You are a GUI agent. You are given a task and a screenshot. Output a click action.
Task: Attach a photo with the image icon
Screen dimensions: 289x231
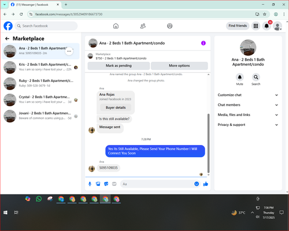point(98,184)
